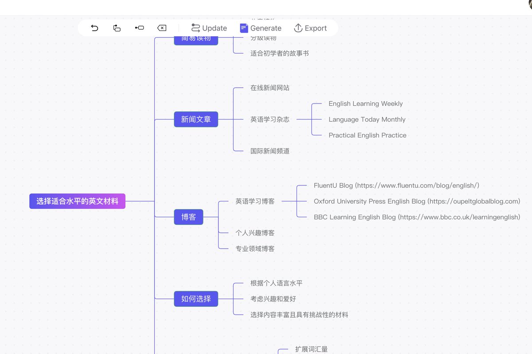532x354 pixels.
Task: Click the 扩展词汇量 topic
Action: click(x=311, y=349)
